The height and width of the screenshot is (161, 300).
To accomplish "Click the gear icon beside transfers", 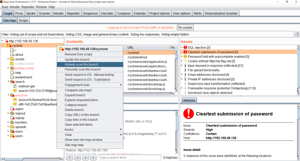I will pos(12,122).
